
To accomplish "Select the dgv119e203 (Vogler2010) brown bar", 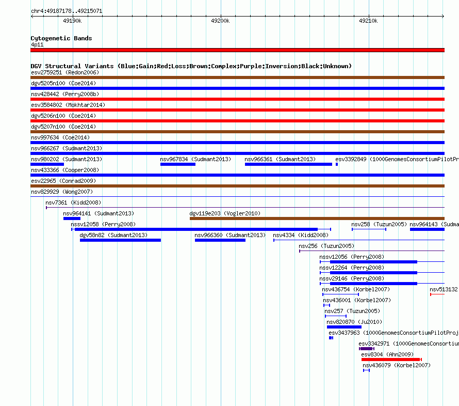I will 317,218.
